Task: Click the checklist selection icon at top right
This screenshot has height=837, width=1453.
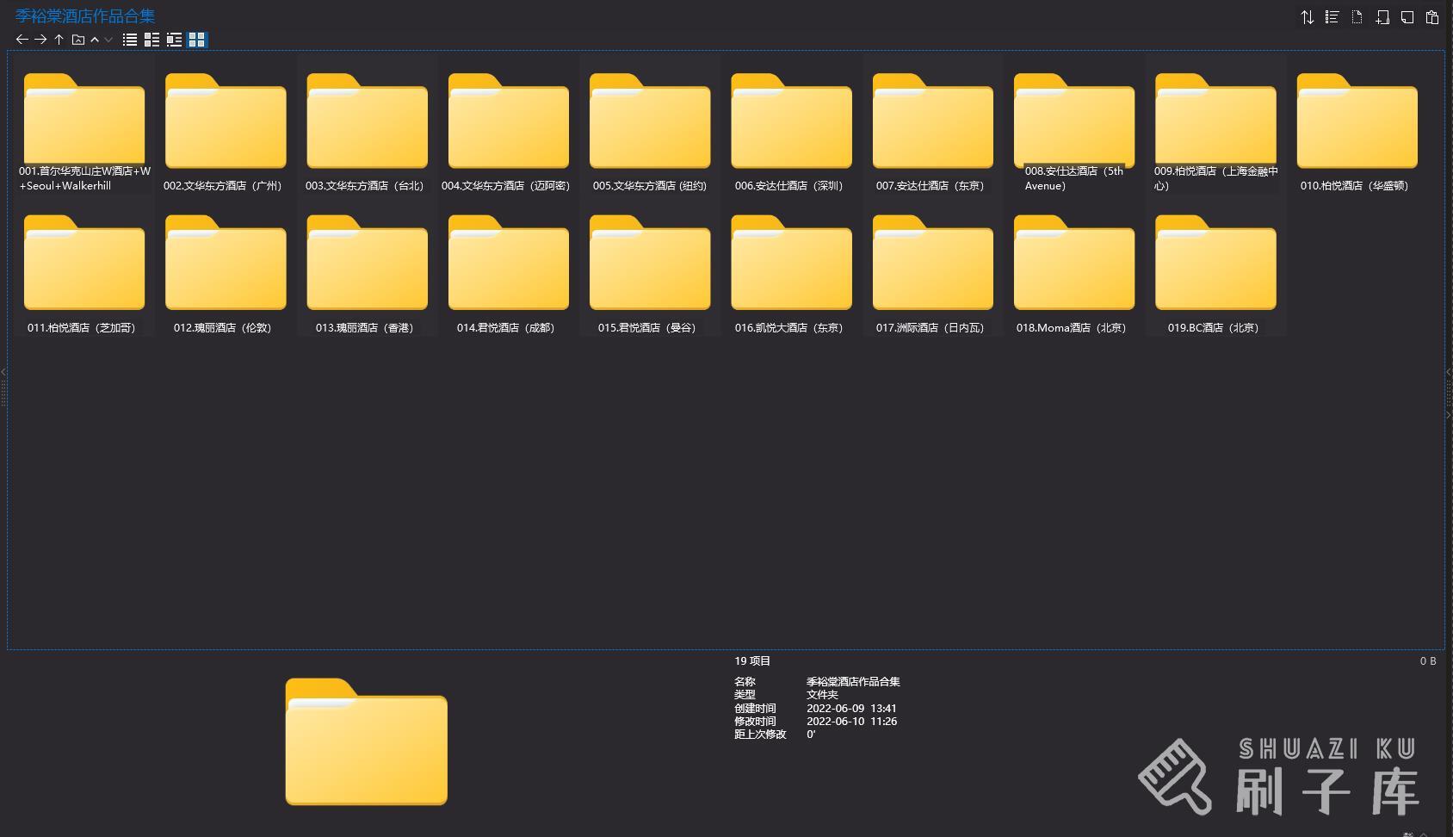Action: pos(1332,17)
